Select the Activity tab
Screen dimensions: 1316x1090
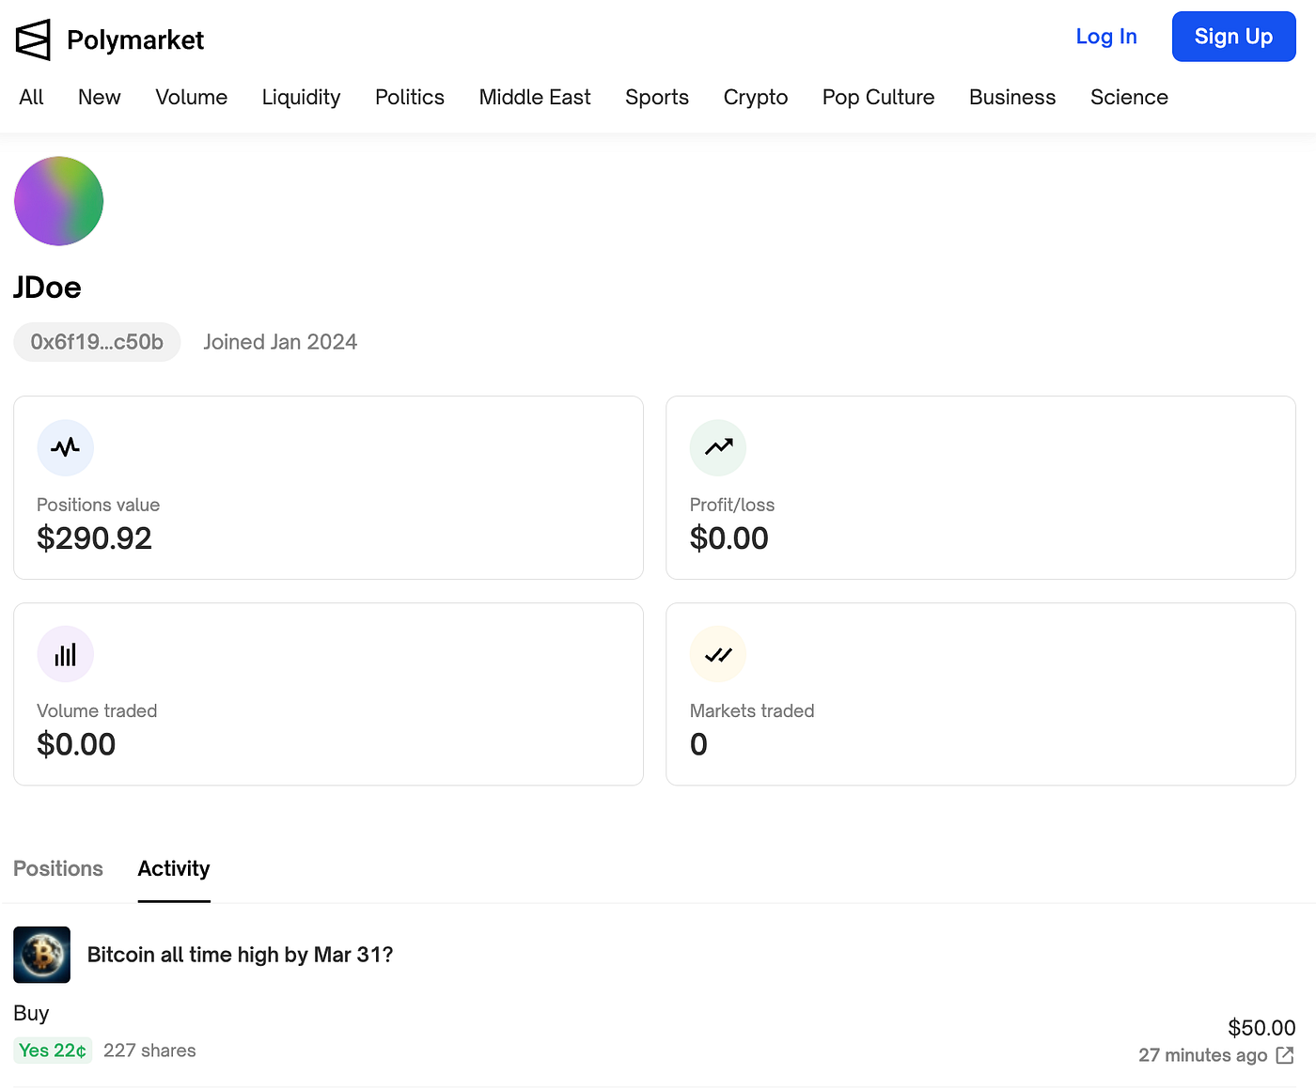tap(174, 869)
